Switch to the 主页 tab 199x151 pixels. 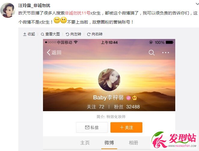[85, 143]
